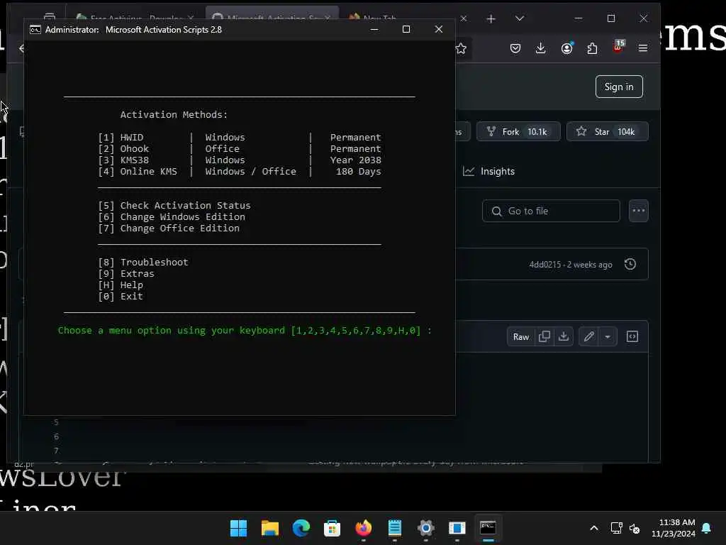Click the Change Windows Edition line

coord(172,217)
